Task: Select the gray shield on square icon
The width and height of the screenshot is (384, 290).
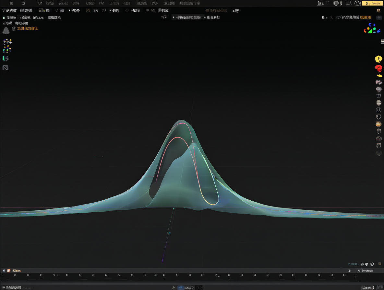Action: pyautogui.click(x=378, y=146)
